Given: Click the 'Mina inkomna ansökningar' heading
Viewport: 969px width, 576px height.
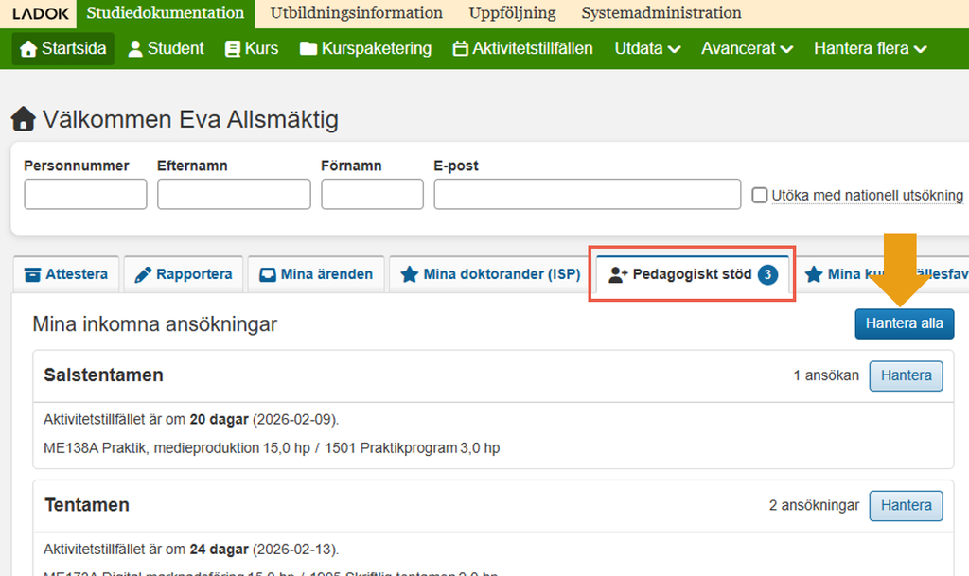Looking at the screenshot, I should [x=154, y=324].
